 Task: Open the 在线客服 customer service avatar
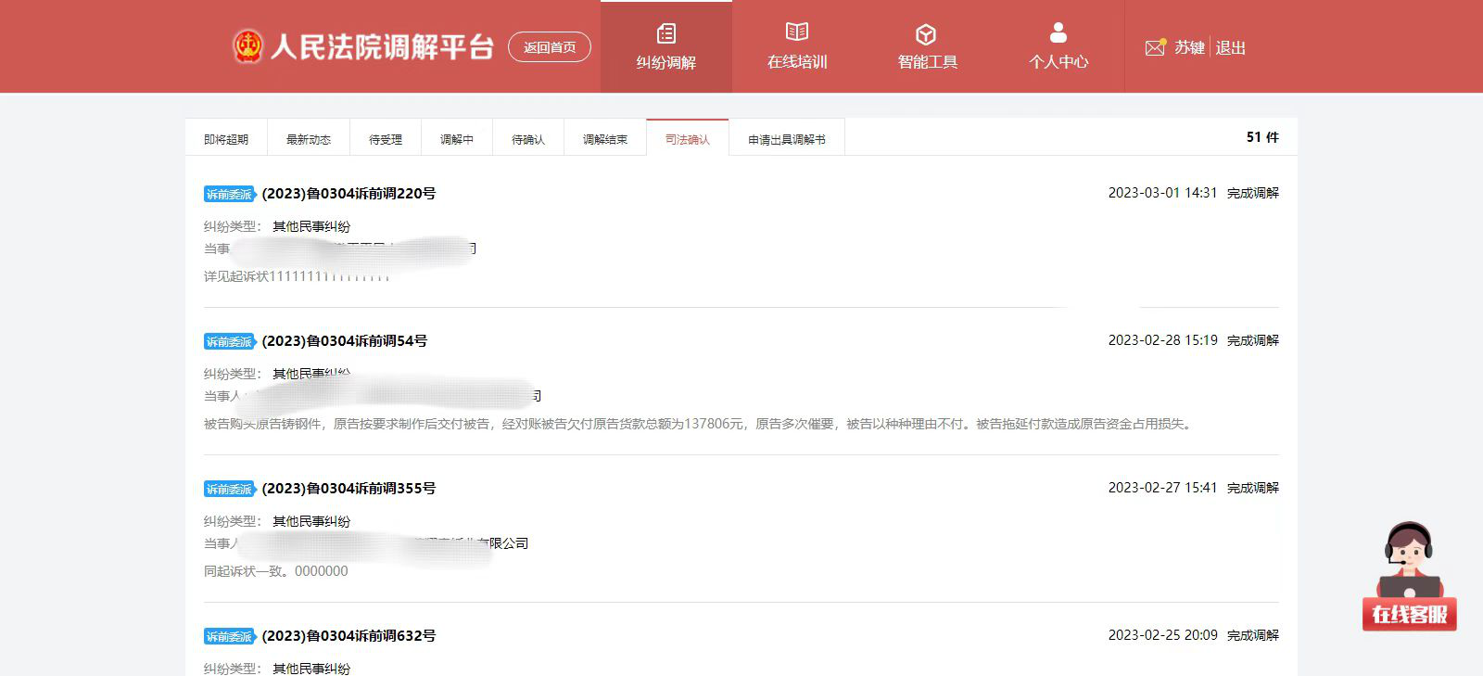tap(1409, 575)
